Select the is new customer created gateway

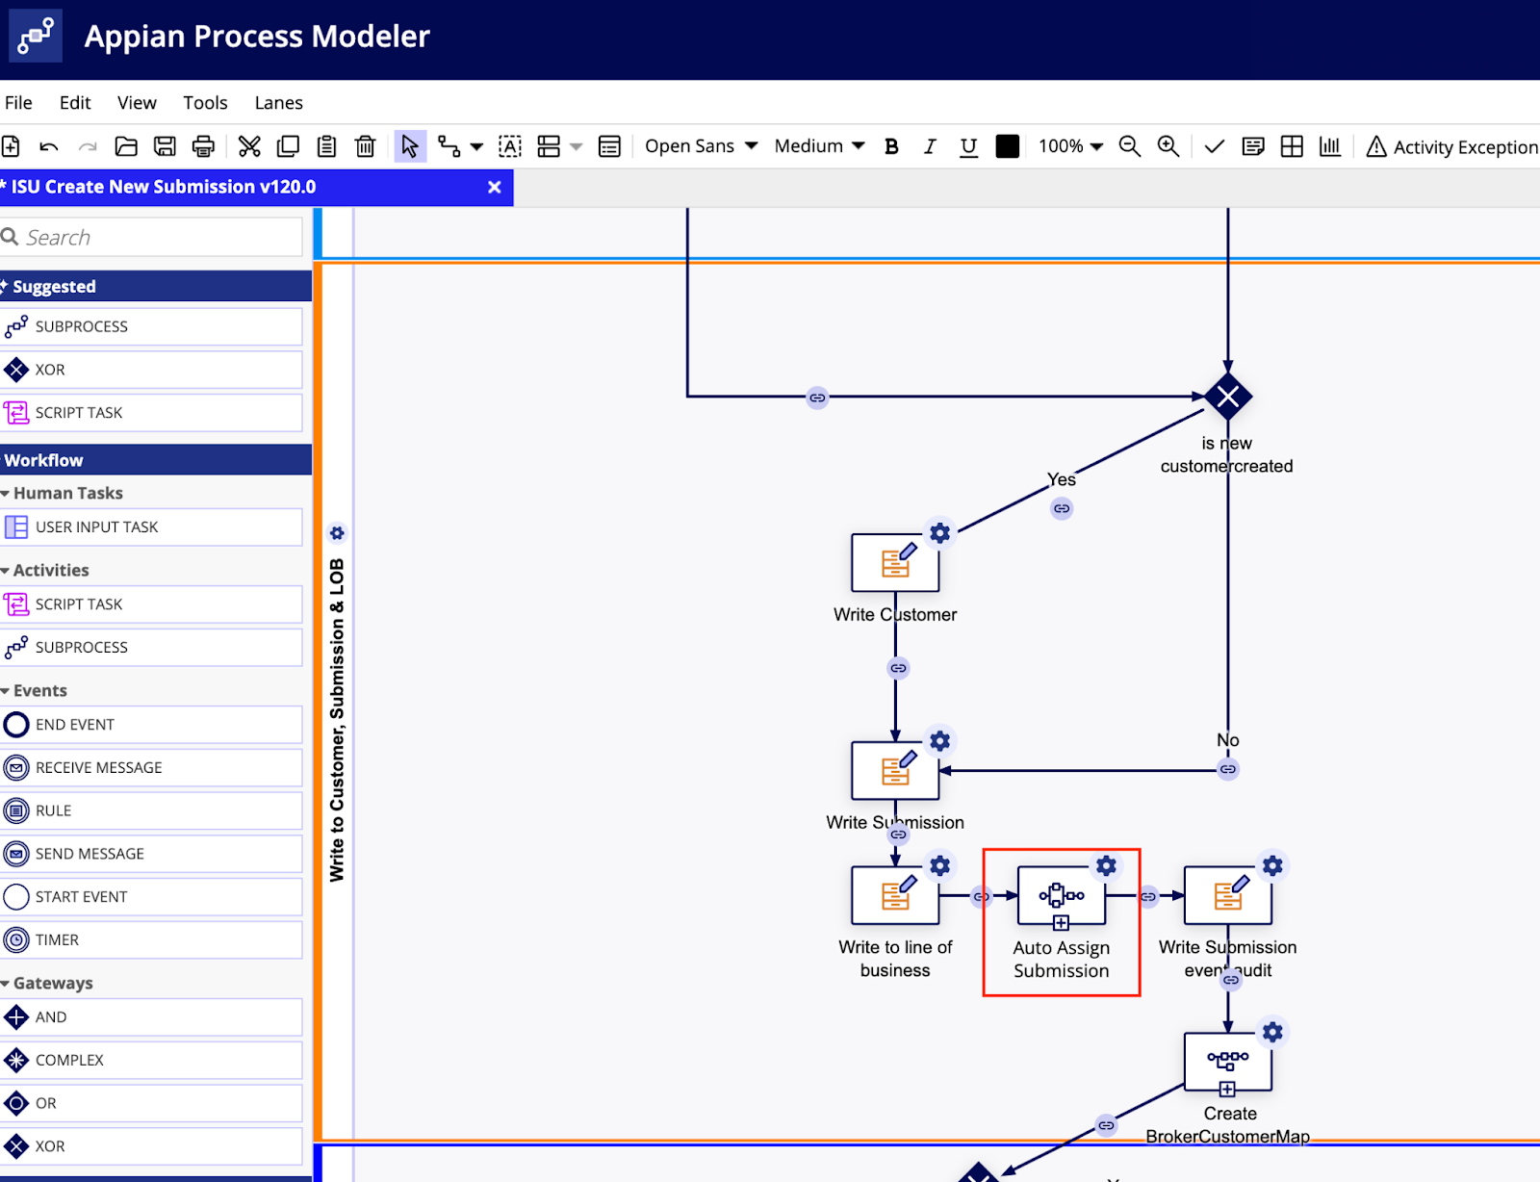click(x=1228, y=397)
